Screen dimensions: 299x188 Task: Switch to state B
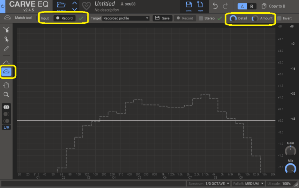(251, 6)
